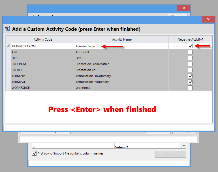Click the Workforce activity name cell
This screenshot has height=172, width=218.
(x=122, y=88)
